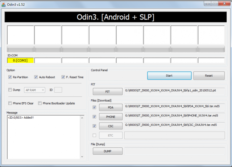Click the DUMP file button
The width and height of the screenshot is (232, 167).
coord(108,151)
